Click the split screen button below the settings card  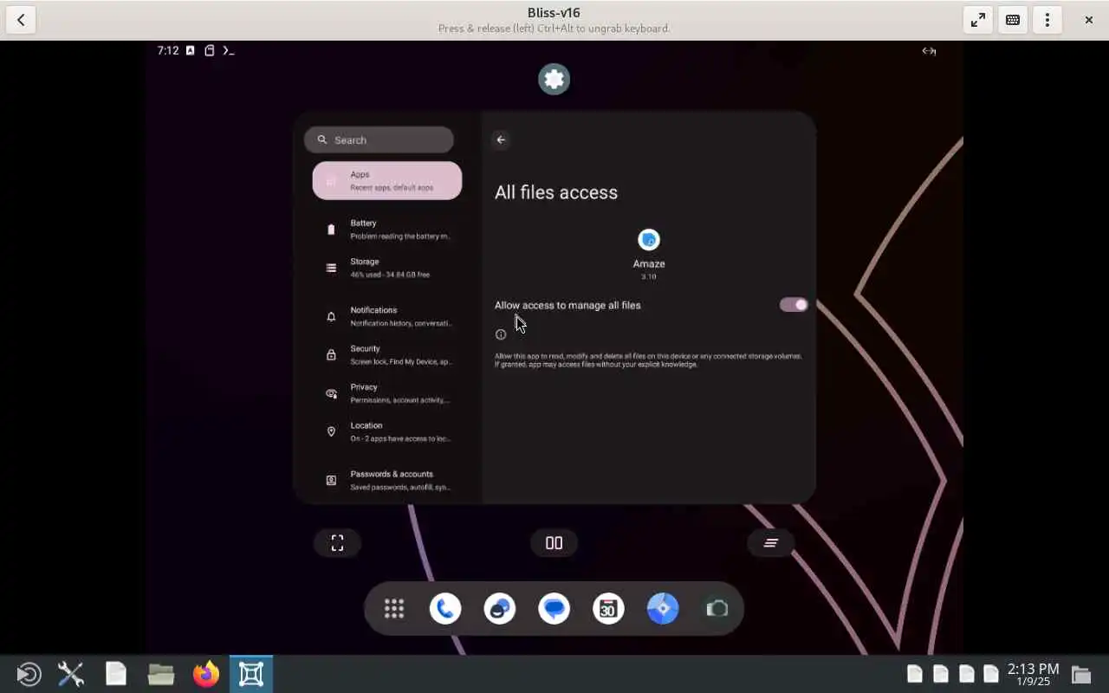click(554, 543)
